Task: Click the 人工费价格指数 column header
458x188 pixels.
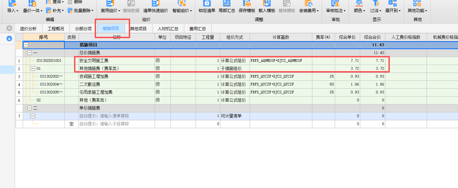Action: pyautogui.click(x=406, y=37)
